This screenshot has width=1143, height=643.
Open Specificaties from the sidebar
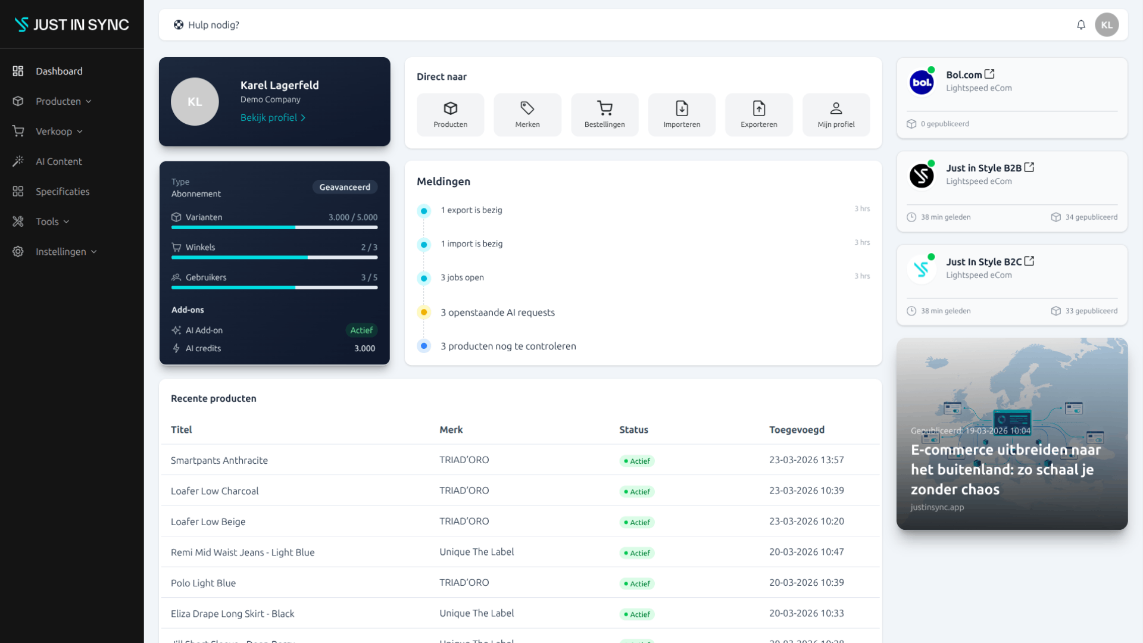pos(63,191)
